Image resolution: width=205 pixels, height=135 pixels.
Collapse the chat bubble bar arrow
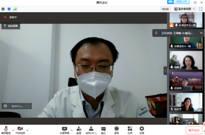point(28,106)
